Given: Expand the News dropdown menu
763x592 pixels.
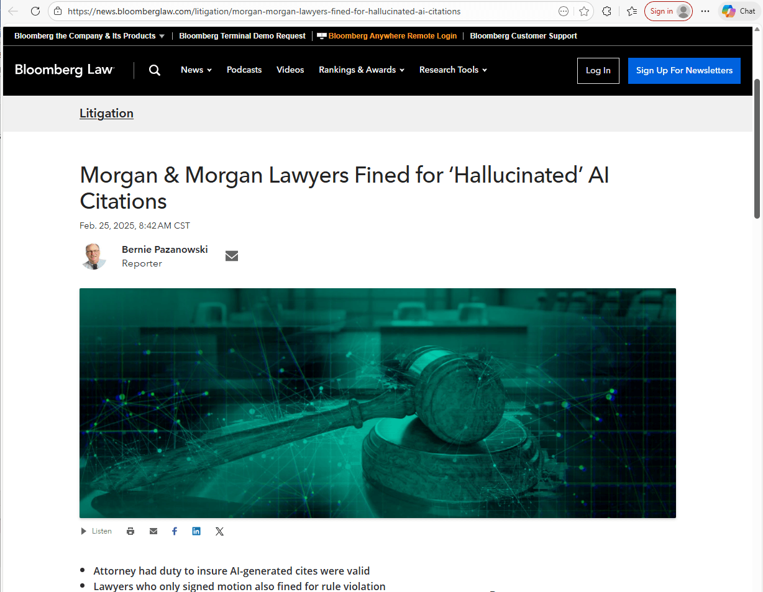Looking at the screenshot, I should [x=196, y=70].
